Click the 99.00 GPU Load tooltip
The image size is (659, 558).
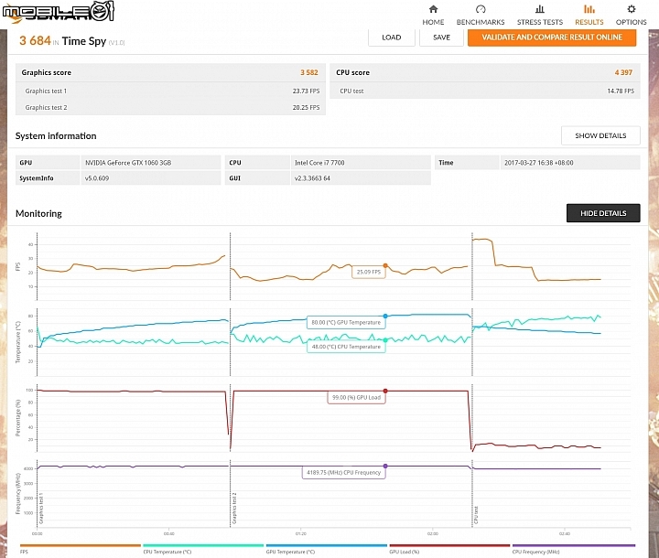pos(356,397)
